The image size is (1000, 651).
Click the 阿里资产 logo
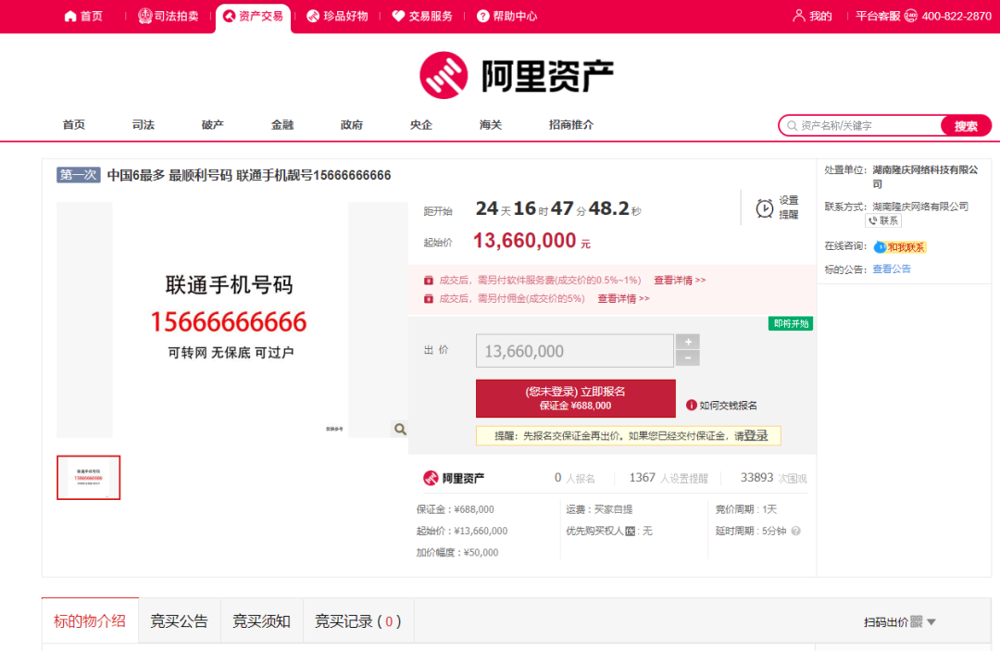point(517,75)
